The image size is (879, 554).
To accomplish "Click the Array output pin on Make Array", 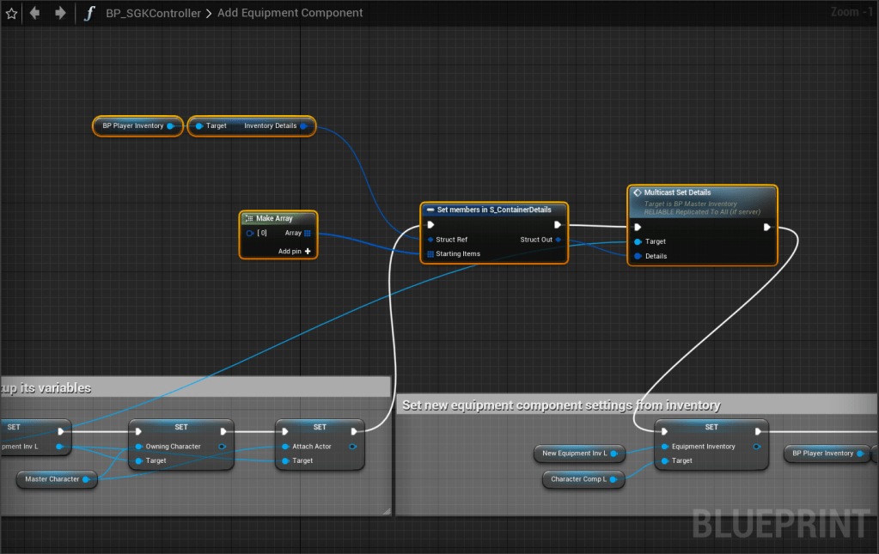I will coord(308,233).
